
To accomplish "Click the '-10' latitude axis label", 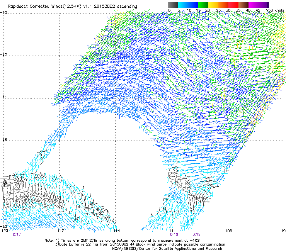I will coord(3,13).
